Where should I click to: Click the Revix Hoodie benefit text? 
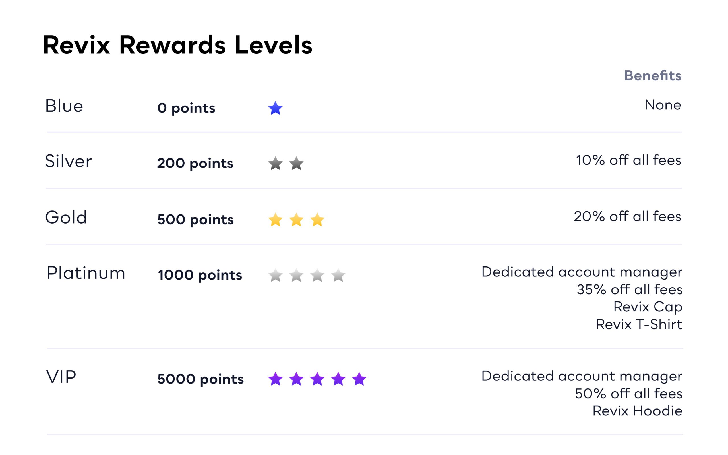[637, 411]
